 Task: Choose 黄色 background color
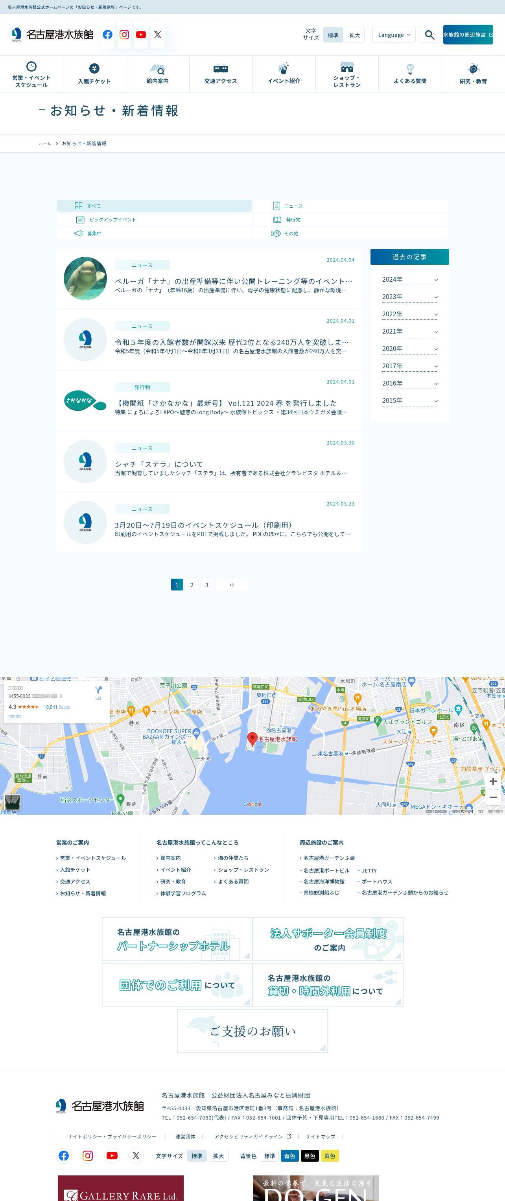point(330,1156)
